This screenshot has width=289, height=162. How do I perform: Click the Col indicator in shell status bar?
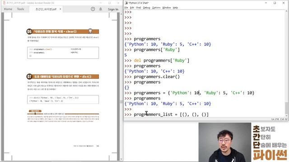[284, 119]
